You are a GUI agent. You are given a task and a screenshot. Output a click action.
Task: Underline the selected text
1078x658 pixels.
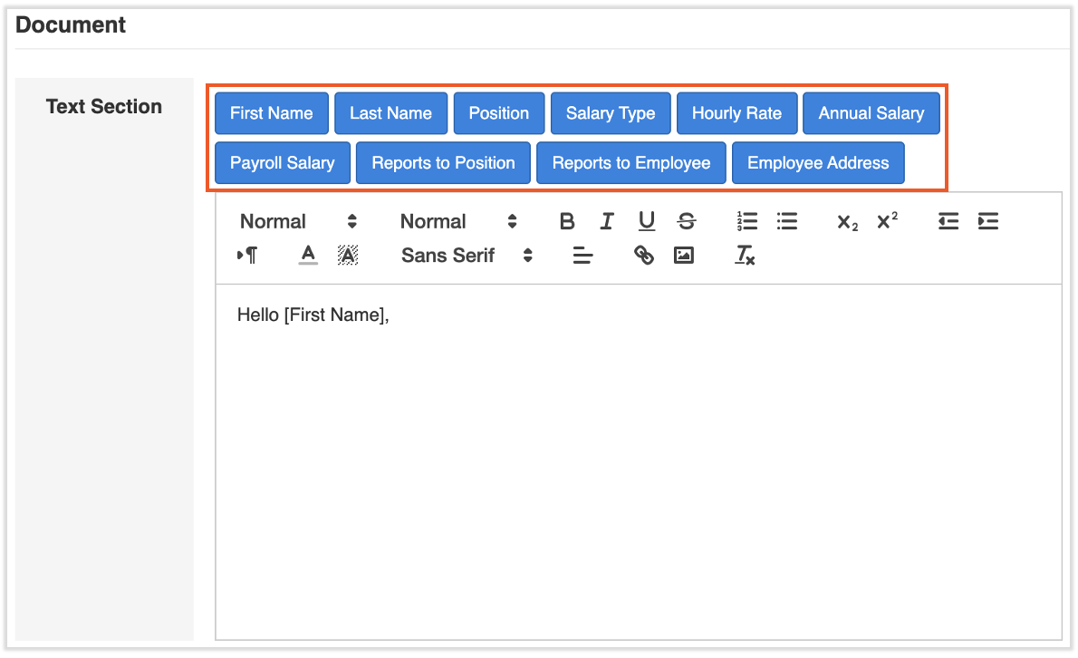tap(647, 221)
